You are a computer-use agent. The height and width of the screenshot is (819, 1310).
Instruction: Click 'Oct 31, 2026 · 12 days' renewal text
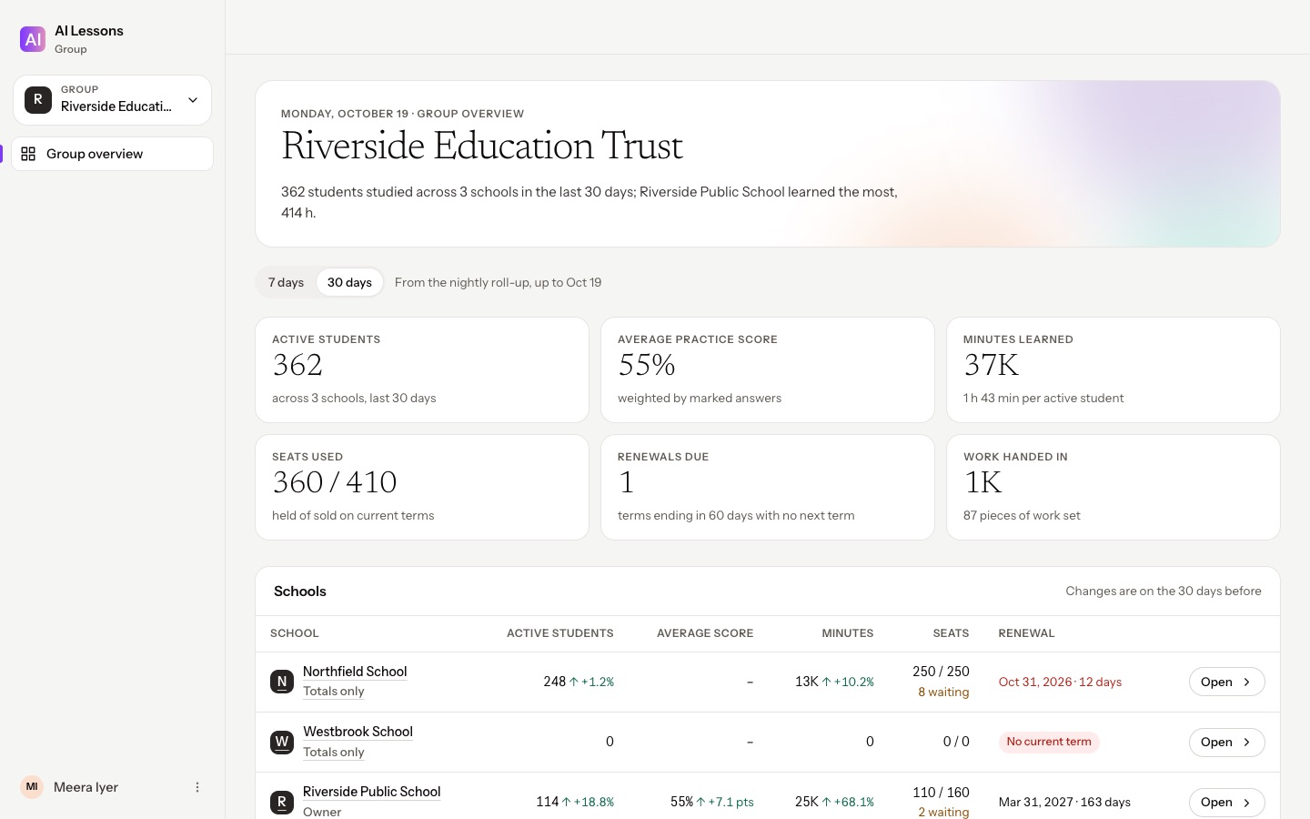click(x=1060, y=682)
